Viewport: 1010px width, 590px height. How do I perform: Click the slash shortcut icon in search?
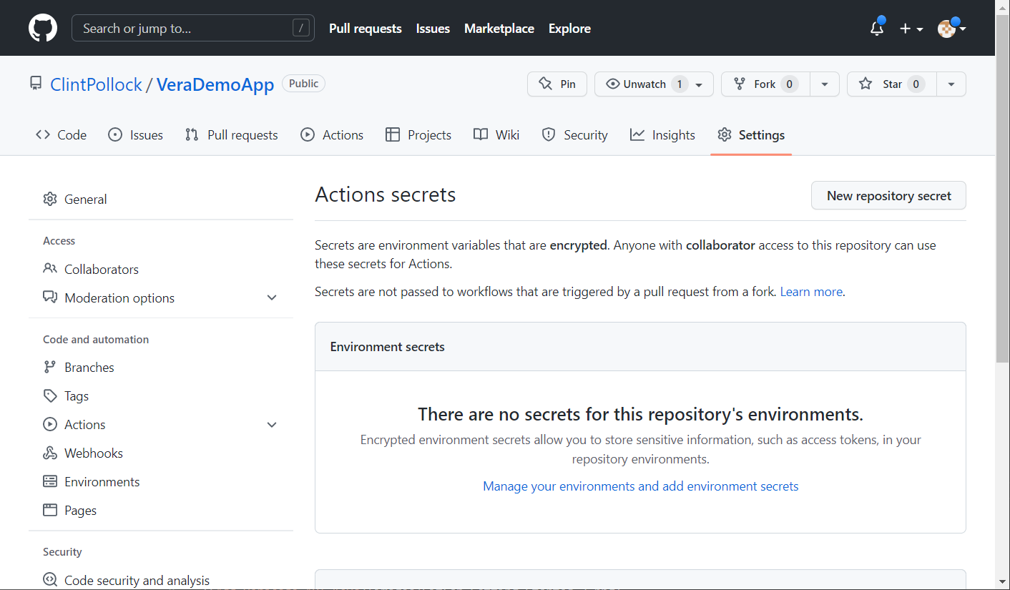click(x=301, y=29)
